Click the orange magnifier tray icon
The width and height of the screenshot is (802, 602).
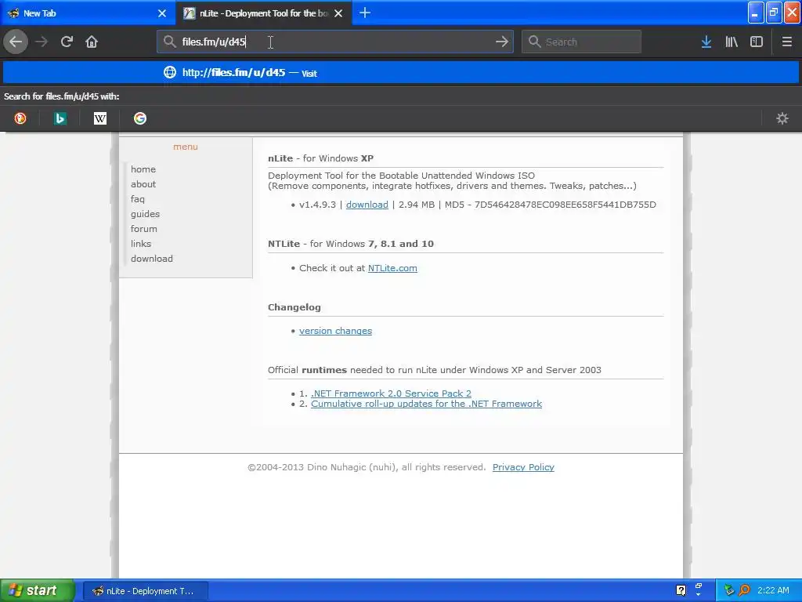click(744, 590)
